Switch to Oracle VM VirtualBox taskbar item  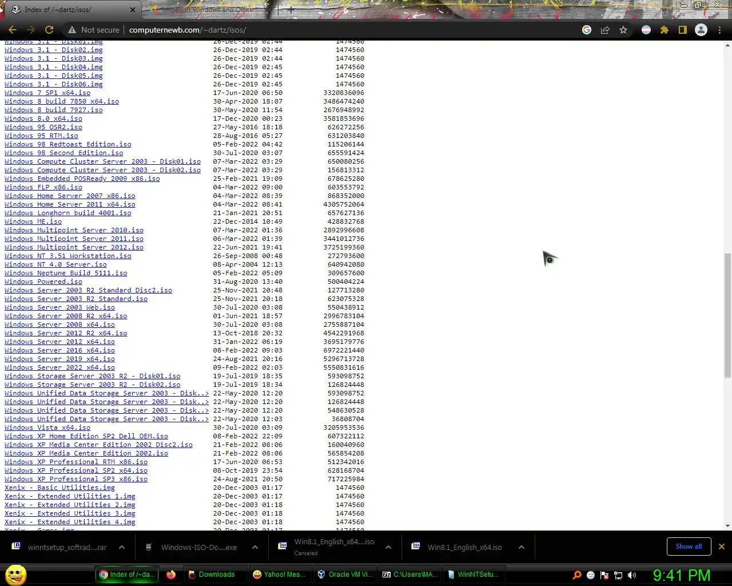pyautogui.click(x=345, y=575)
